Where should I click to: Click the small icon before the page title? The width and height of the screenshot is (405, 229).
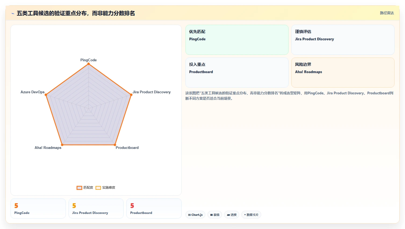coord(13,13)
